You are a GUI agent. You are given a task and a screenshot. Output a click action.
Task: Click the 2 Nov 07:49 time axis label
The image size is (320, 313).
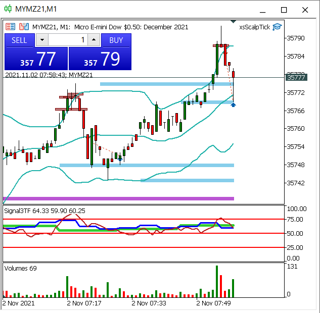(x=213, y=303)
